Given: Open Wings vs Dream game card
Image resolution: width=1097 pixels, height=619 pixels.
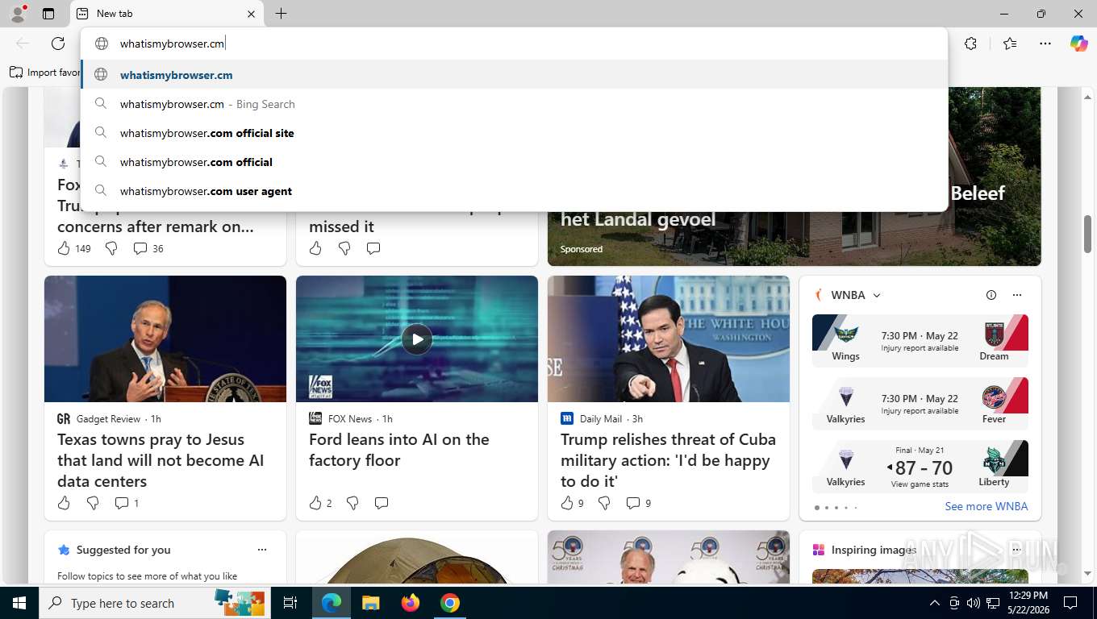Looking at the screenshot, I should pos(920,340).
